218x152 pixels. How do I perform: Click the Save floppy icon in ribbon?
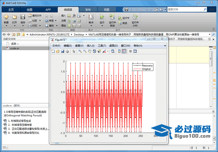[23, 17]
